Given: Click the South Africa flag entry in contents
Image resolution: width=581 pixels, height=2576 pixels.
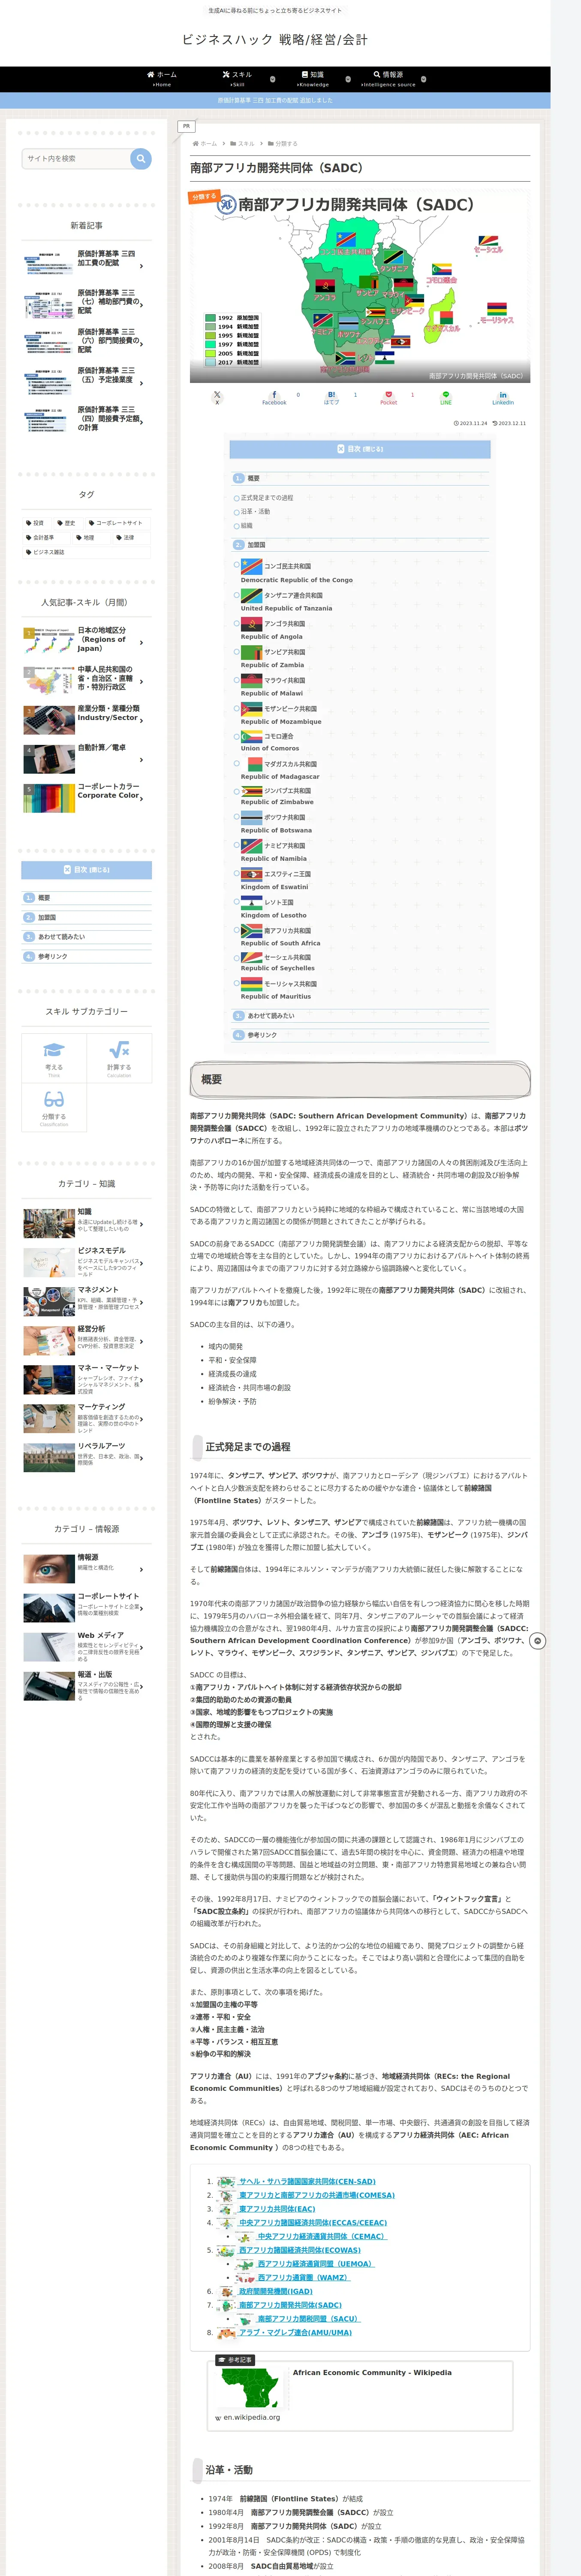Looking at the screenshot, I should [280, 936].
